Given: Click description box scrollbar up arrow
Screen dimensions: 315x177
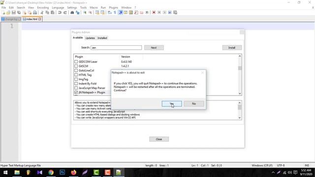Looking at the screenshot, I should (240, 103).
